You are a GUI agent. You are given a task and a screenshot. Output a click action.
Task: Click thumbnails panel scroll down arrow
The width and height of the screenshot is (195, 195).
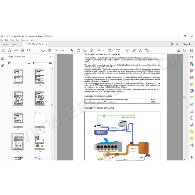52,159
